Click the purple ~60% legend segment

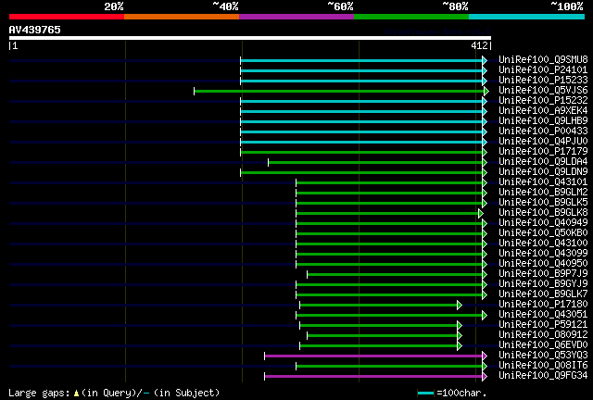point(296,17)
